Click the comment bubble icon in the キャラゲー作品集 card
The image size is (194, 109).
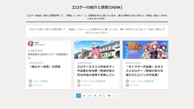(127, 85)
